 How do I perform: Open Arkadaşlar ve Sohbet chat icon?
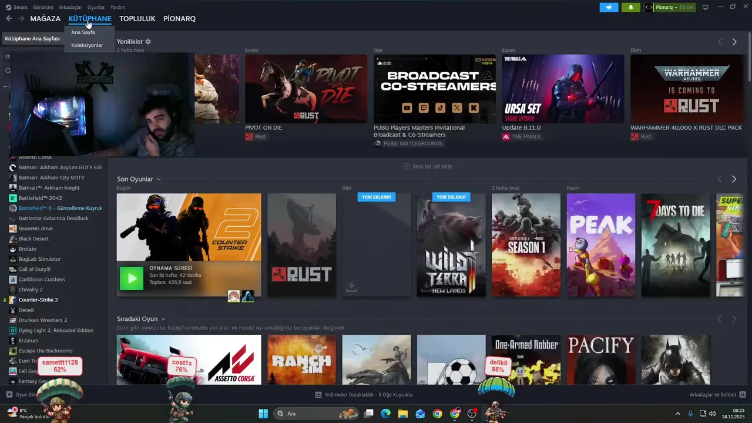click(x=743, y=395)
